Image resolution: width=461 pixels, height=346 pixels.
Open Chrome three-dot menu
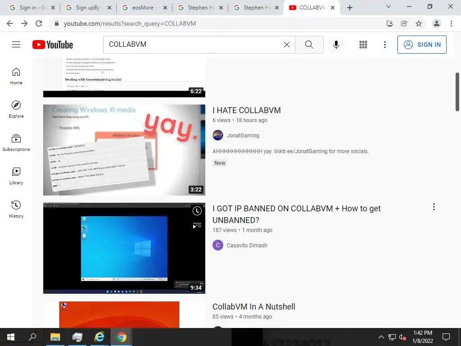click(x=451, y=23)
